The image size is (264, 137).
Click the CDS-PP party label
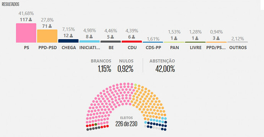click(153, 48)
